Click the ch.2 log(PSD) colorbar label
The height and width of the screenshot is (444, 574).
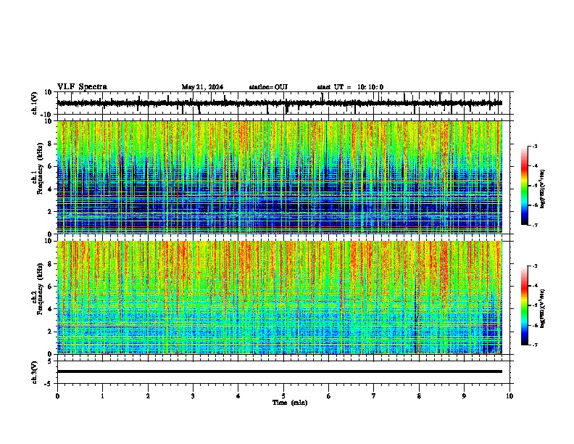click(x=543, y=308)
